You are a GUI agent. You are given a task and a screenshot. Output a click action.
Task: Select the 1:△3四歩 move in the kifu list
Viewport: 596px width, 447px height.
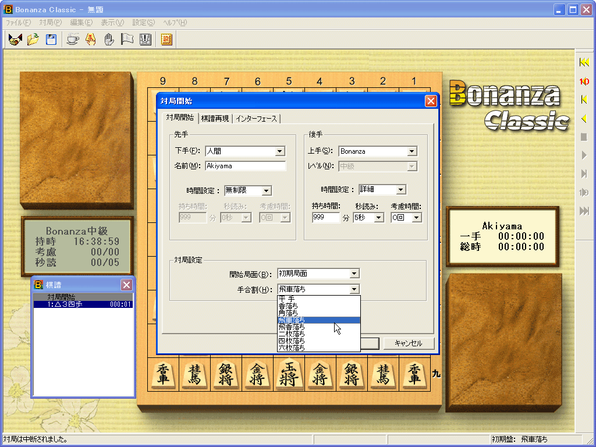tap(83, 304)
